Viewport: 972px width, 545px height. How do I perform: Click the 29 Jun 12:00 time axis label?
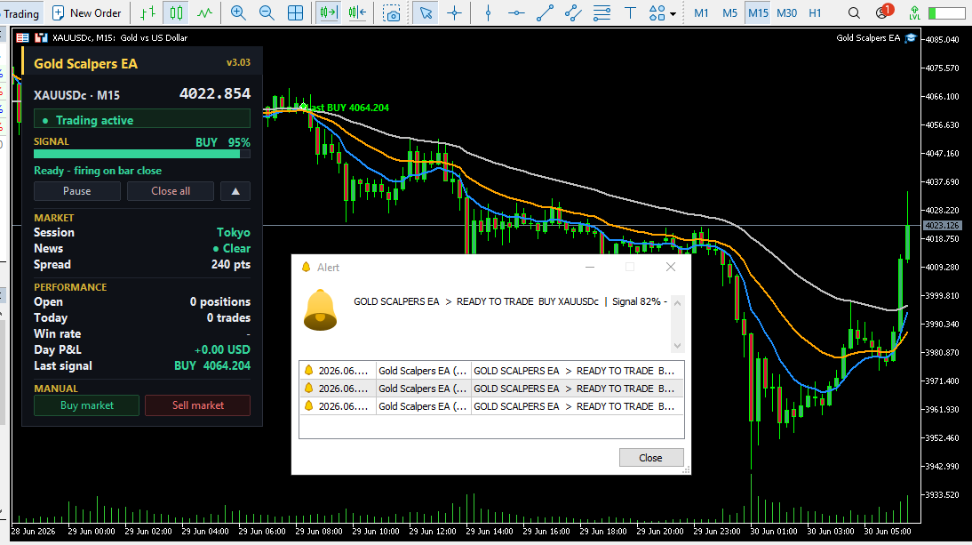[x=432, y=532]
